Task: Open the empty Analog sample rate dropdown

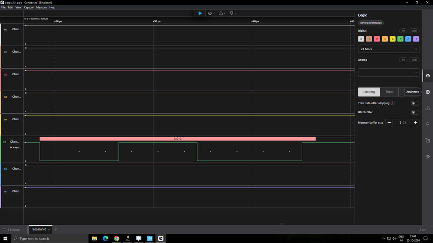Action: [388, 73]
